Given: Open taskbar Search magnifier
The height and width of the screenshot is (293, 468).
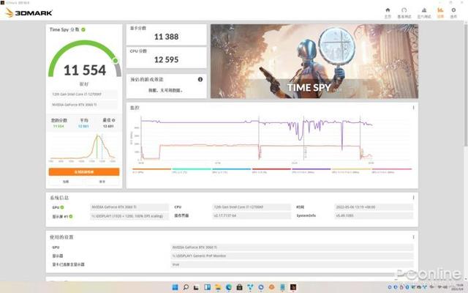Looking at the screenshot, I should point(186,287).
